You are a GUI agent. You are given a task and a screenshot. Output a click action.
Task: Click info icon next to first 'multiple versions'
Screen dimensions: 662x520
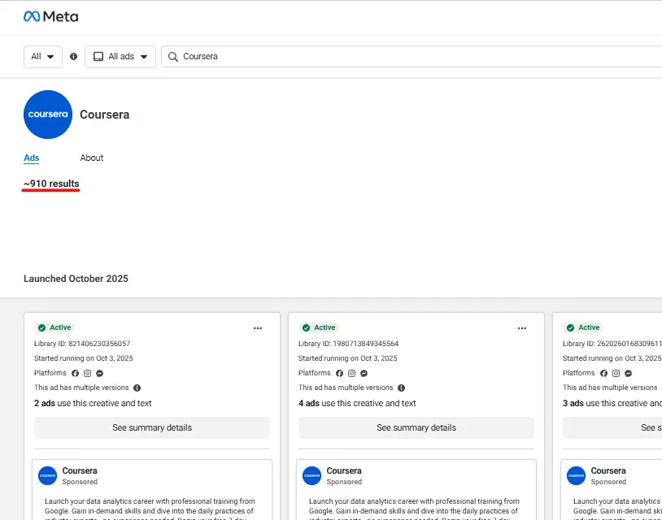pyautogui.click(x=137, y=388)
